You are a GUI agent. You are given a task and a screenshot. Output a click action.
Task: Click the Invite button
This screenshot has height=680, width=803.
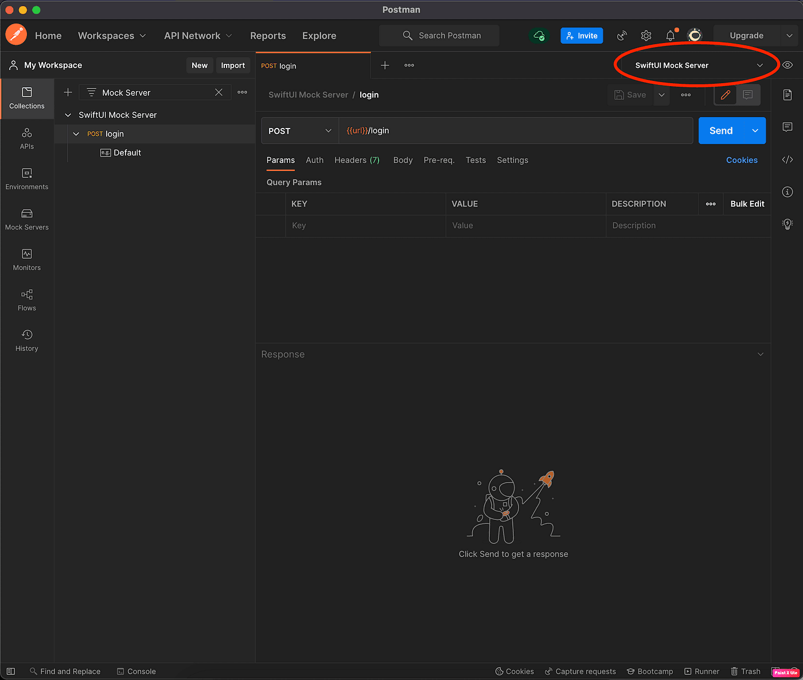coord(582,36)
